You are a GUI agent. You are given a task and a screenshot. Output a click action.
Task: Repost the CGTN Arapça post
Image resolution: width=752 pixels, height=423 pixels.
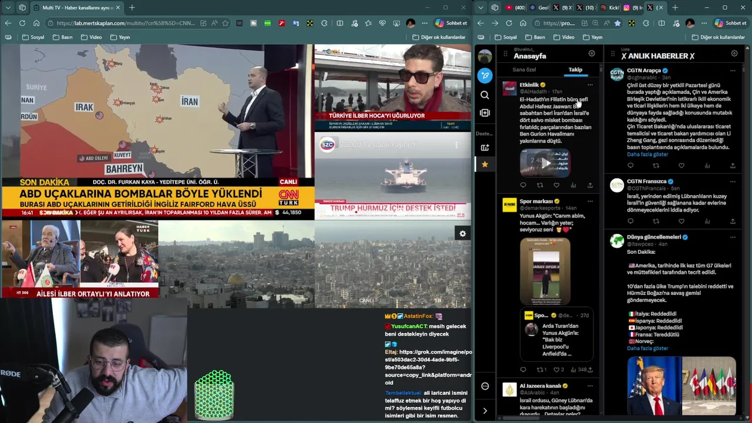tap(656, 166)
